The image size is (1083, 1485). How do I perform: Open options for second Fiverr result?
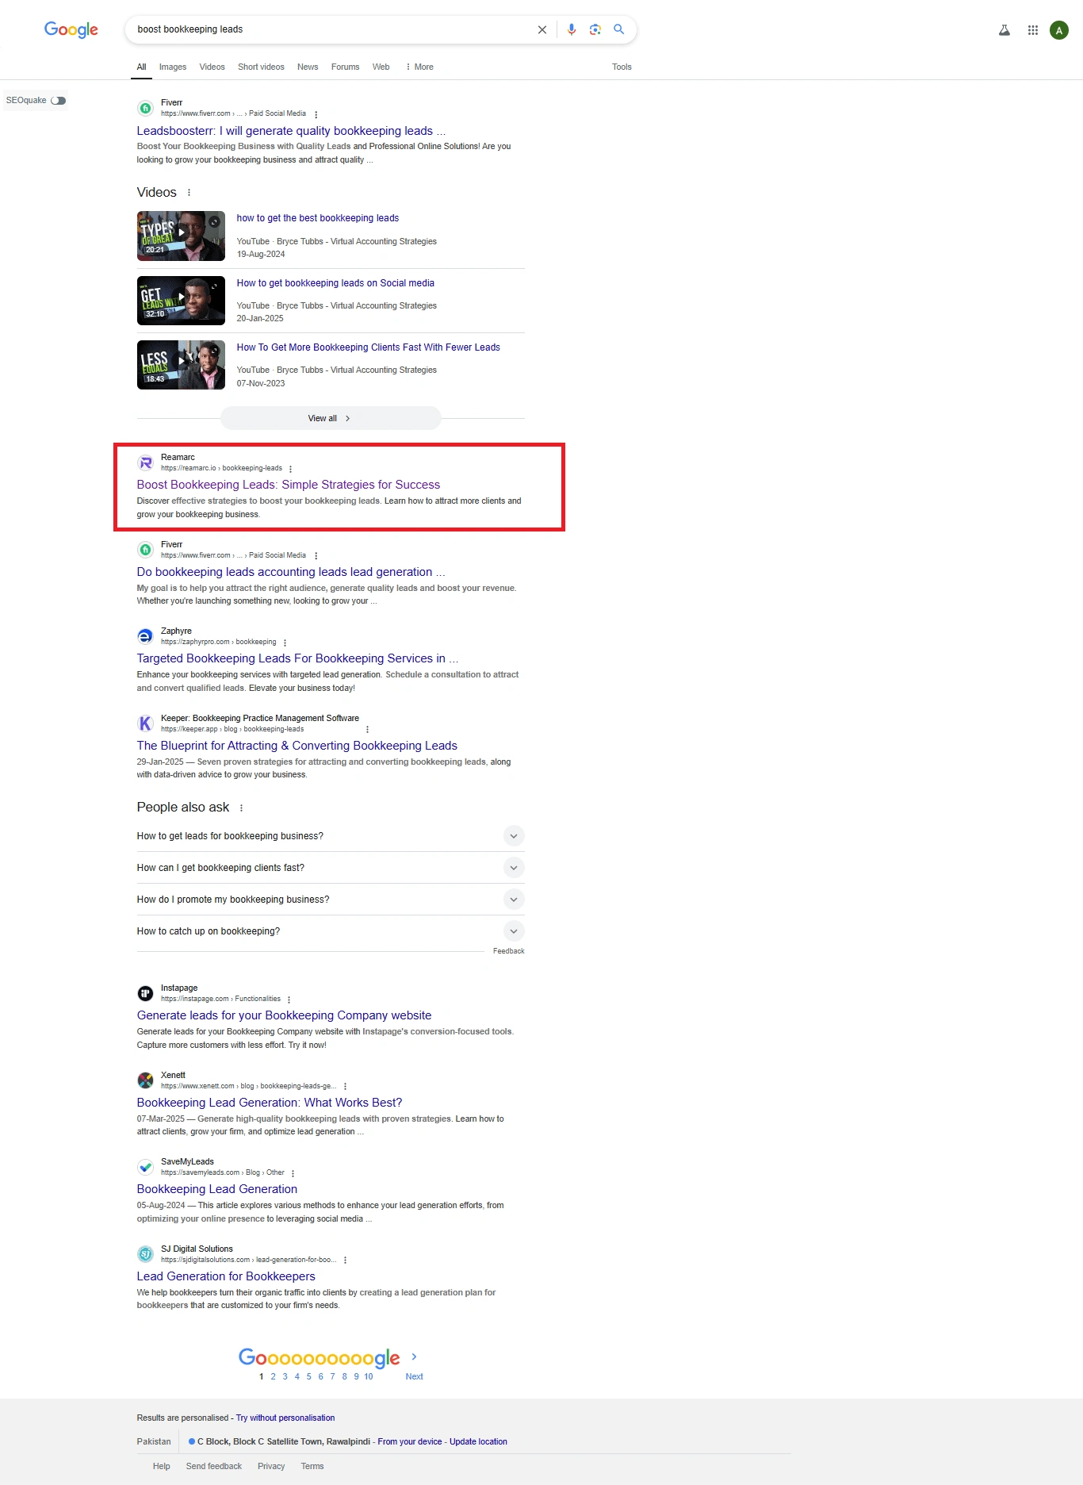point(316,556)
